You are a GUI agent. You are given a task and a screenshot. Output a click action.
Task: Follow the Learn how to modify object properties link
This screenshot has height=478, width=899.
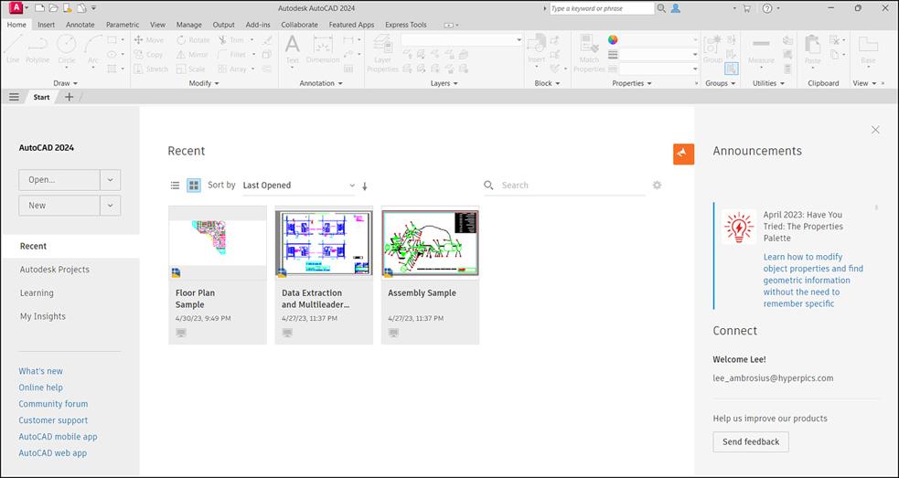point(813,281)
